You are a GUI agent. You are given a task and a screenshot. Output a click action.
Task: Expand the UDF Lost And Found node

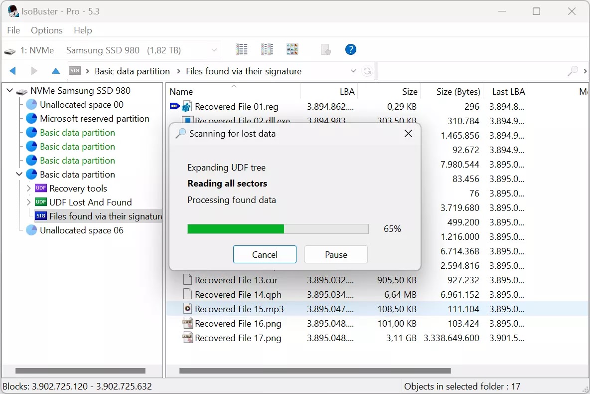[29, 202]
